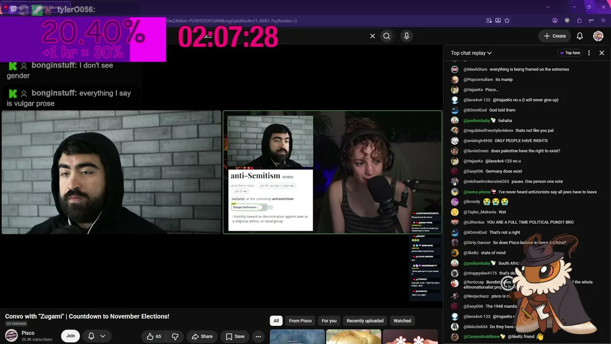Click the search magnifier button
Image resolution: width=611 pixels, height=344 pixels.
pyautogui.click(x=387, y=36)
